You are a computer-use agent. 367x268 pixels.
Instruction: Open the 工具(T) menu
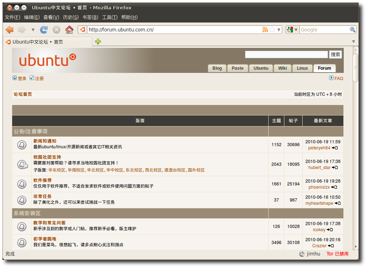pyautogui.click(x=110, y=17)
